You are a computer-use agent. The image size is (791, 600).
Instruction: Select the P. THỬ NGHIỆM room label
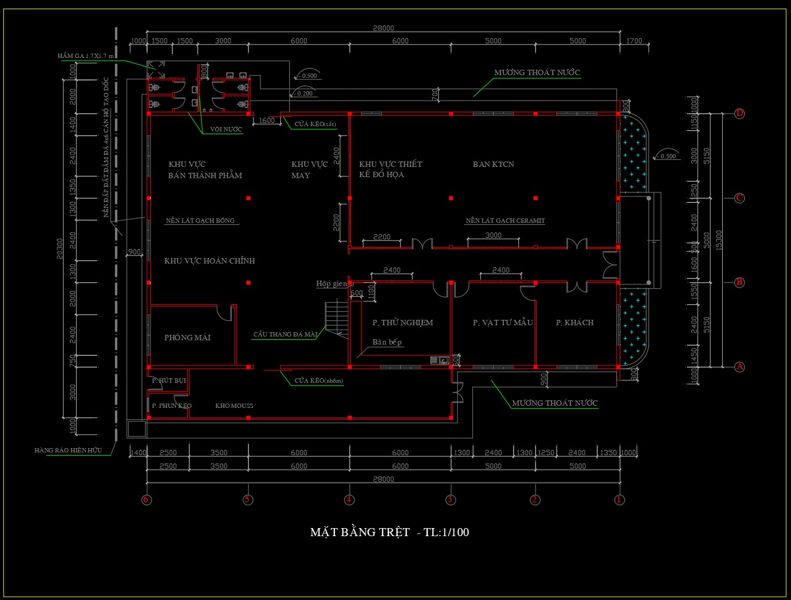click(402, 323)
